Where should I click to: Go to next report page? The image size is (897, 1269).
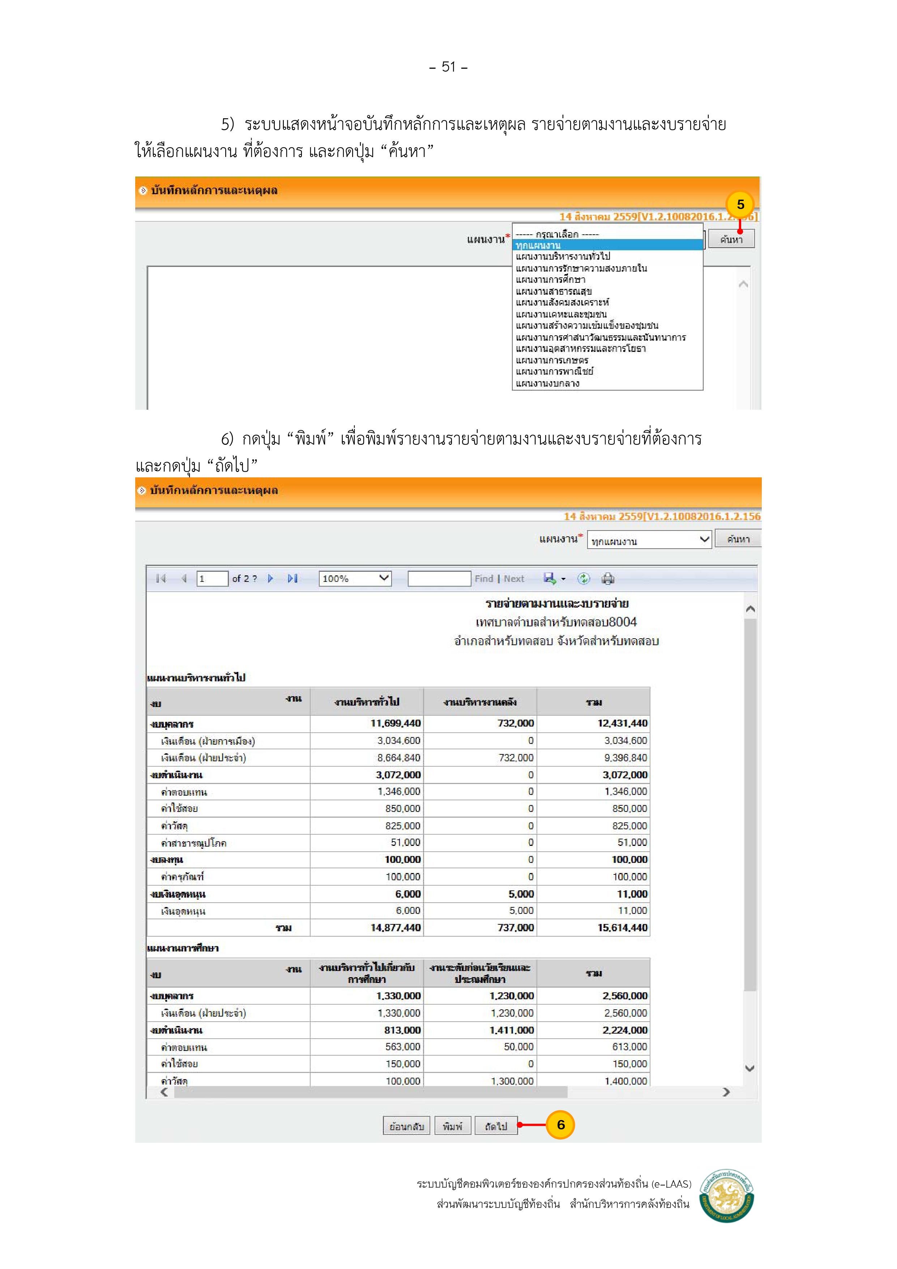(270, 578)
